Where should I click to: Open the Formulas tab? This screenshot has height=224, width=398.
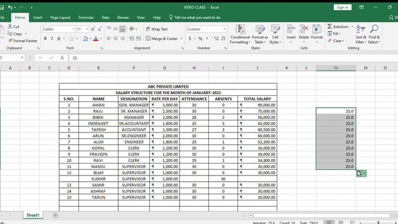(x=86, y=17)
